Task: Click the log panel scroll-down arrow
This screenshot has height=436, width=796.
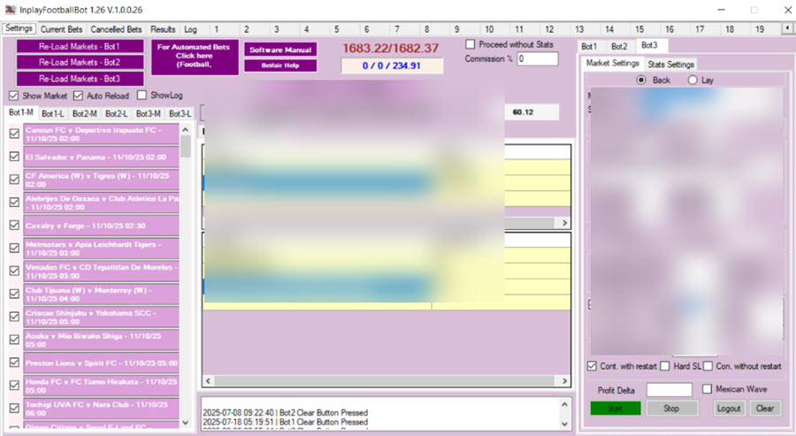Action: pyautogui.click(x=563, y=423)
